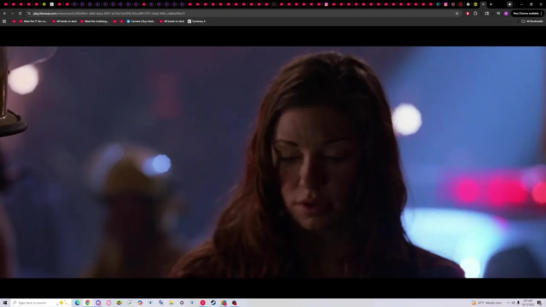Open the Opera browser taskbar icon
This screenshot has width=546, height=307.
109,303
